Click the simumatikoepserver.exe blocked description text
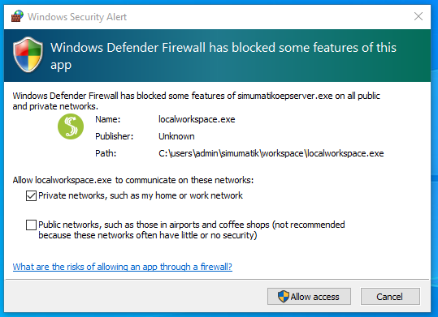Image resolution: width=438 pixels, height=317 pixels. pyautogui.click(x=197, y=101)
